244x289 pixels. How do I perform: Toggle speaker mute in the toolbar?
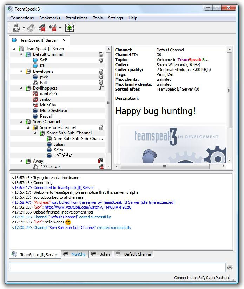click(53, 28)
